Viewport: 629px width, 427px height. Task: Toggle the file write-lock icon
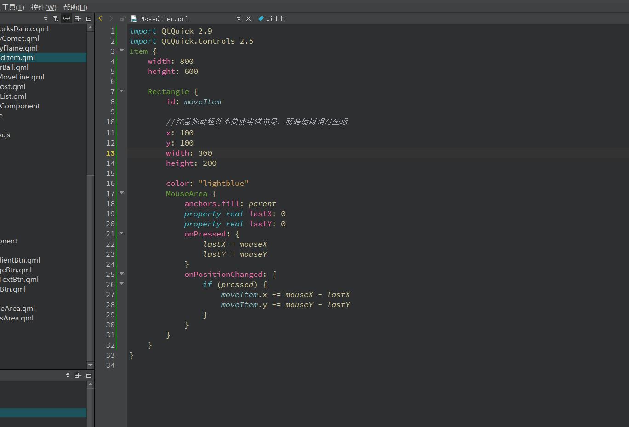(122, 19)
